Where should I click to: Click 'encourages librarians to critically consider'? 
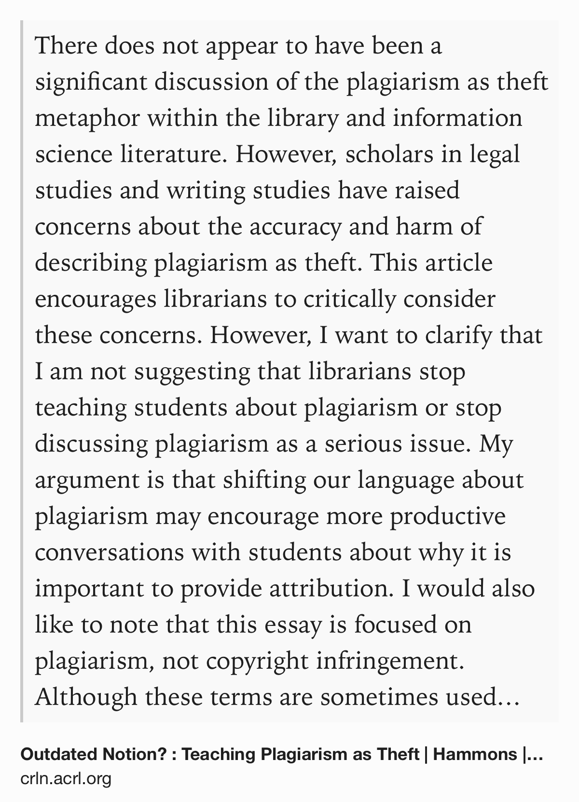pos(265,300)
